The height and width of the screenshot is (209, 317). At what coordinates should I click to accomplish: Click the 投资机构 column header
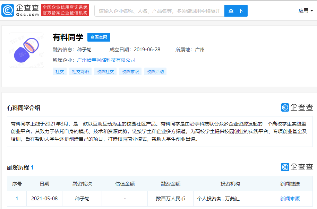tap(230, 184)
